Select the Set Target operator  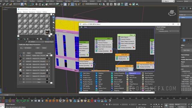[x=115, y=84]
